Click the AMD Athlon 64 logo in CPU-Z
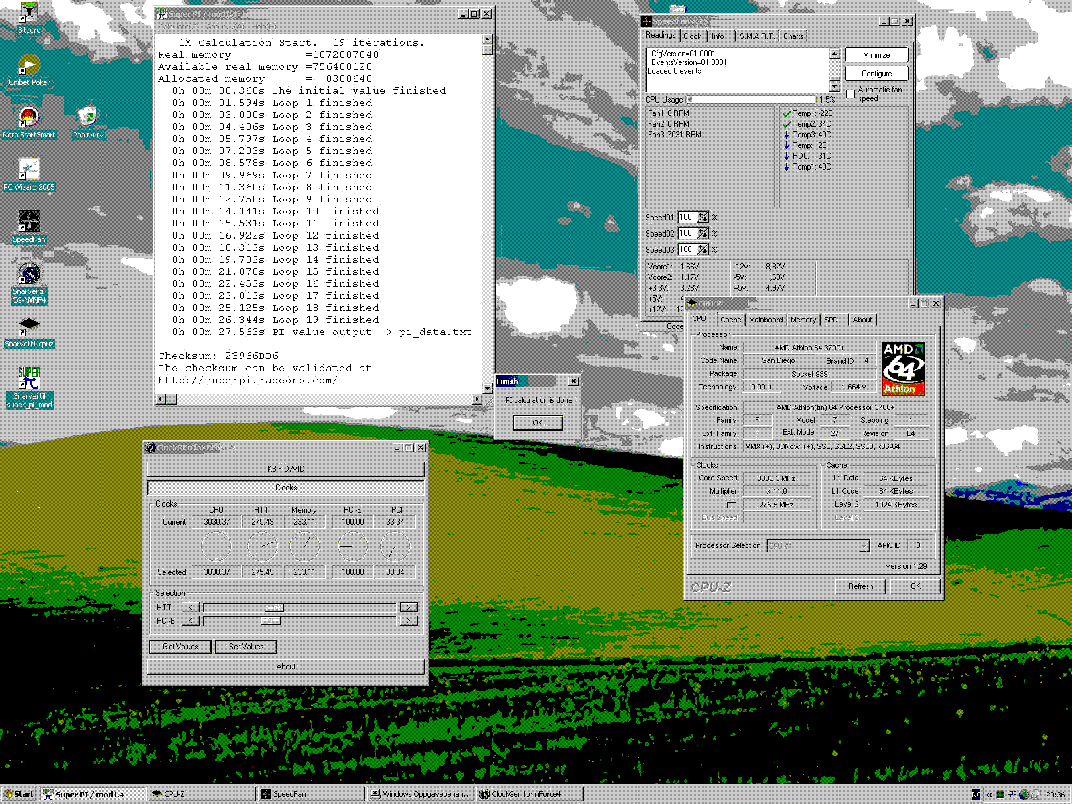This screenshot has height=804, width=1072. pos(903,368)
